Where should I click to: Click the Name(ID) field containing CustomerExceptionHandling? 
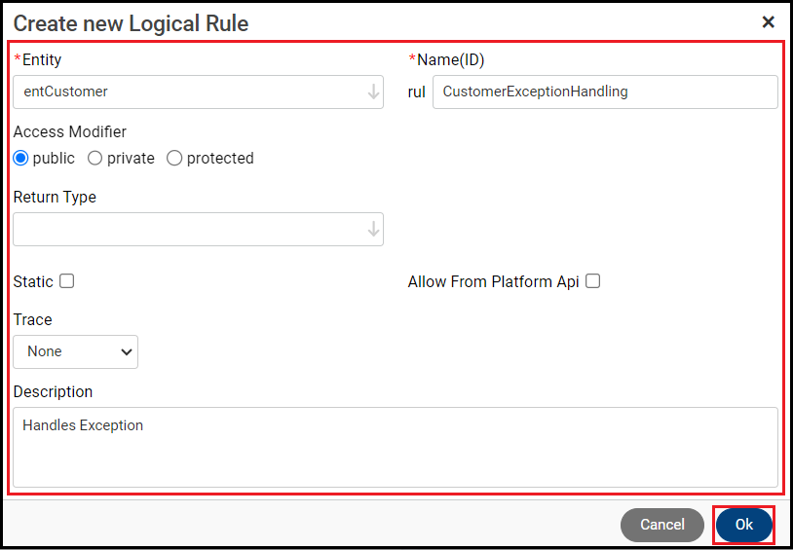(604, 92)
